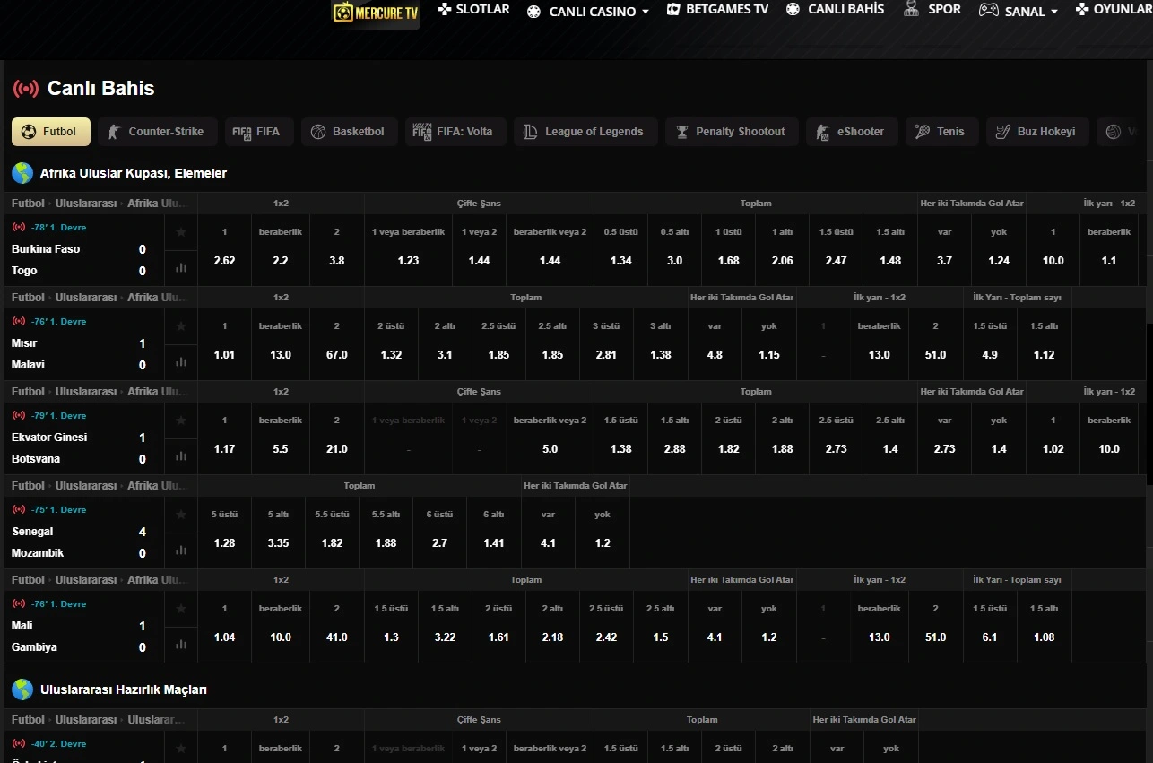
Task: Click the globe icon beside Afrika Uluslar Kupası
Action: (x=22, y=173)
